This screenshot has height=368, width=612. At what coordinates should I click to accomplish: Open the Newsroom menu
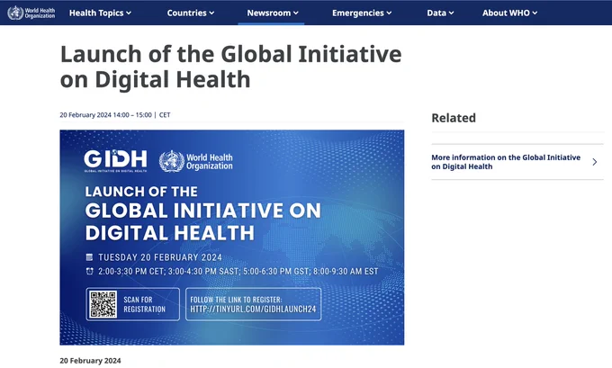point(273,13)
